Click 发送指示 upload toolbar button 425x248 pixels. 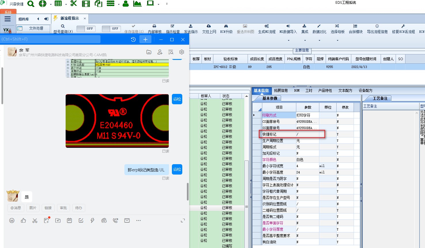pos(191,29)
